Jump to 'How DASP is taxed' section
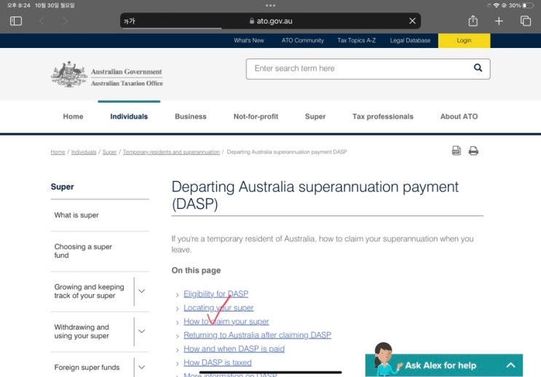 pyautogui.click(x=218, y=363)
